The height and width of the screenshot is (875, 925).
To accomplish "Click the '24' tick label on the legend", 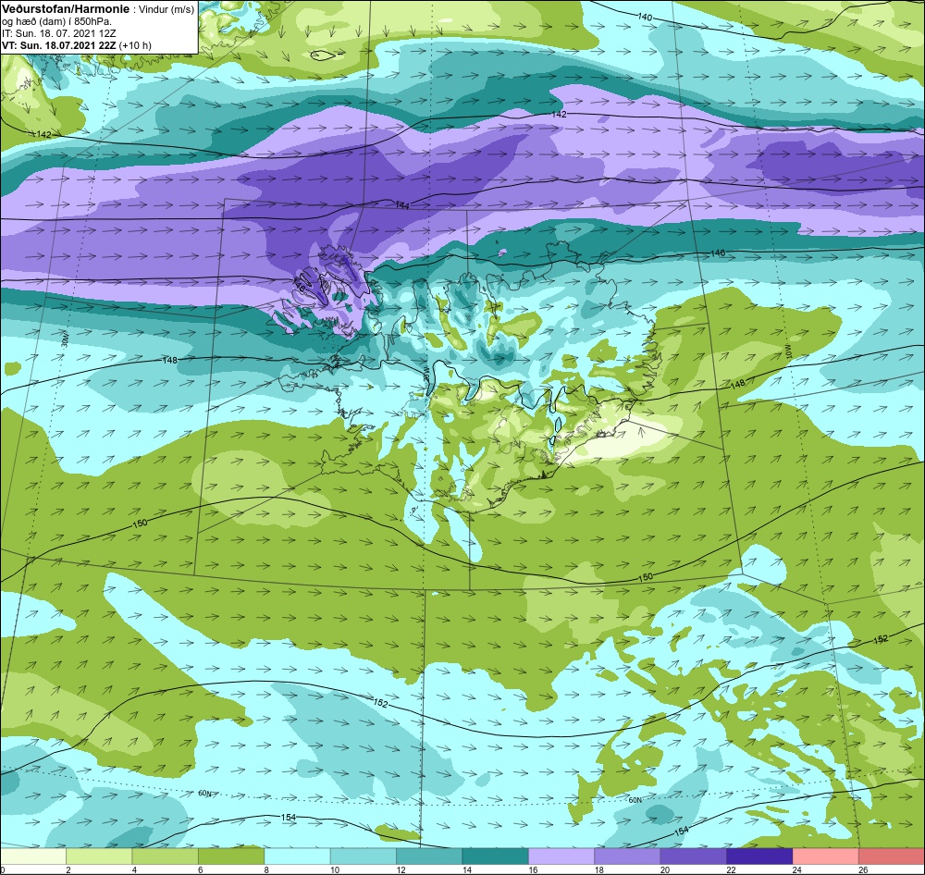I will click(797, 869).
